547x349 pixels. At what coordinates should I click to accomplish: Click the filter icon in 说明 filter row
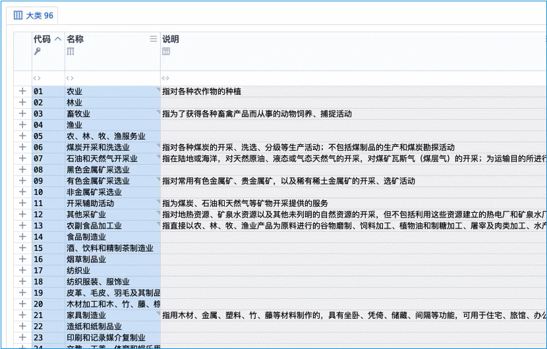165,78
